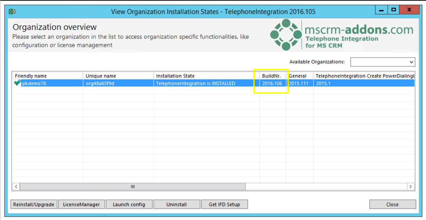Click the 2015.111 General cell

click(300, 83)
